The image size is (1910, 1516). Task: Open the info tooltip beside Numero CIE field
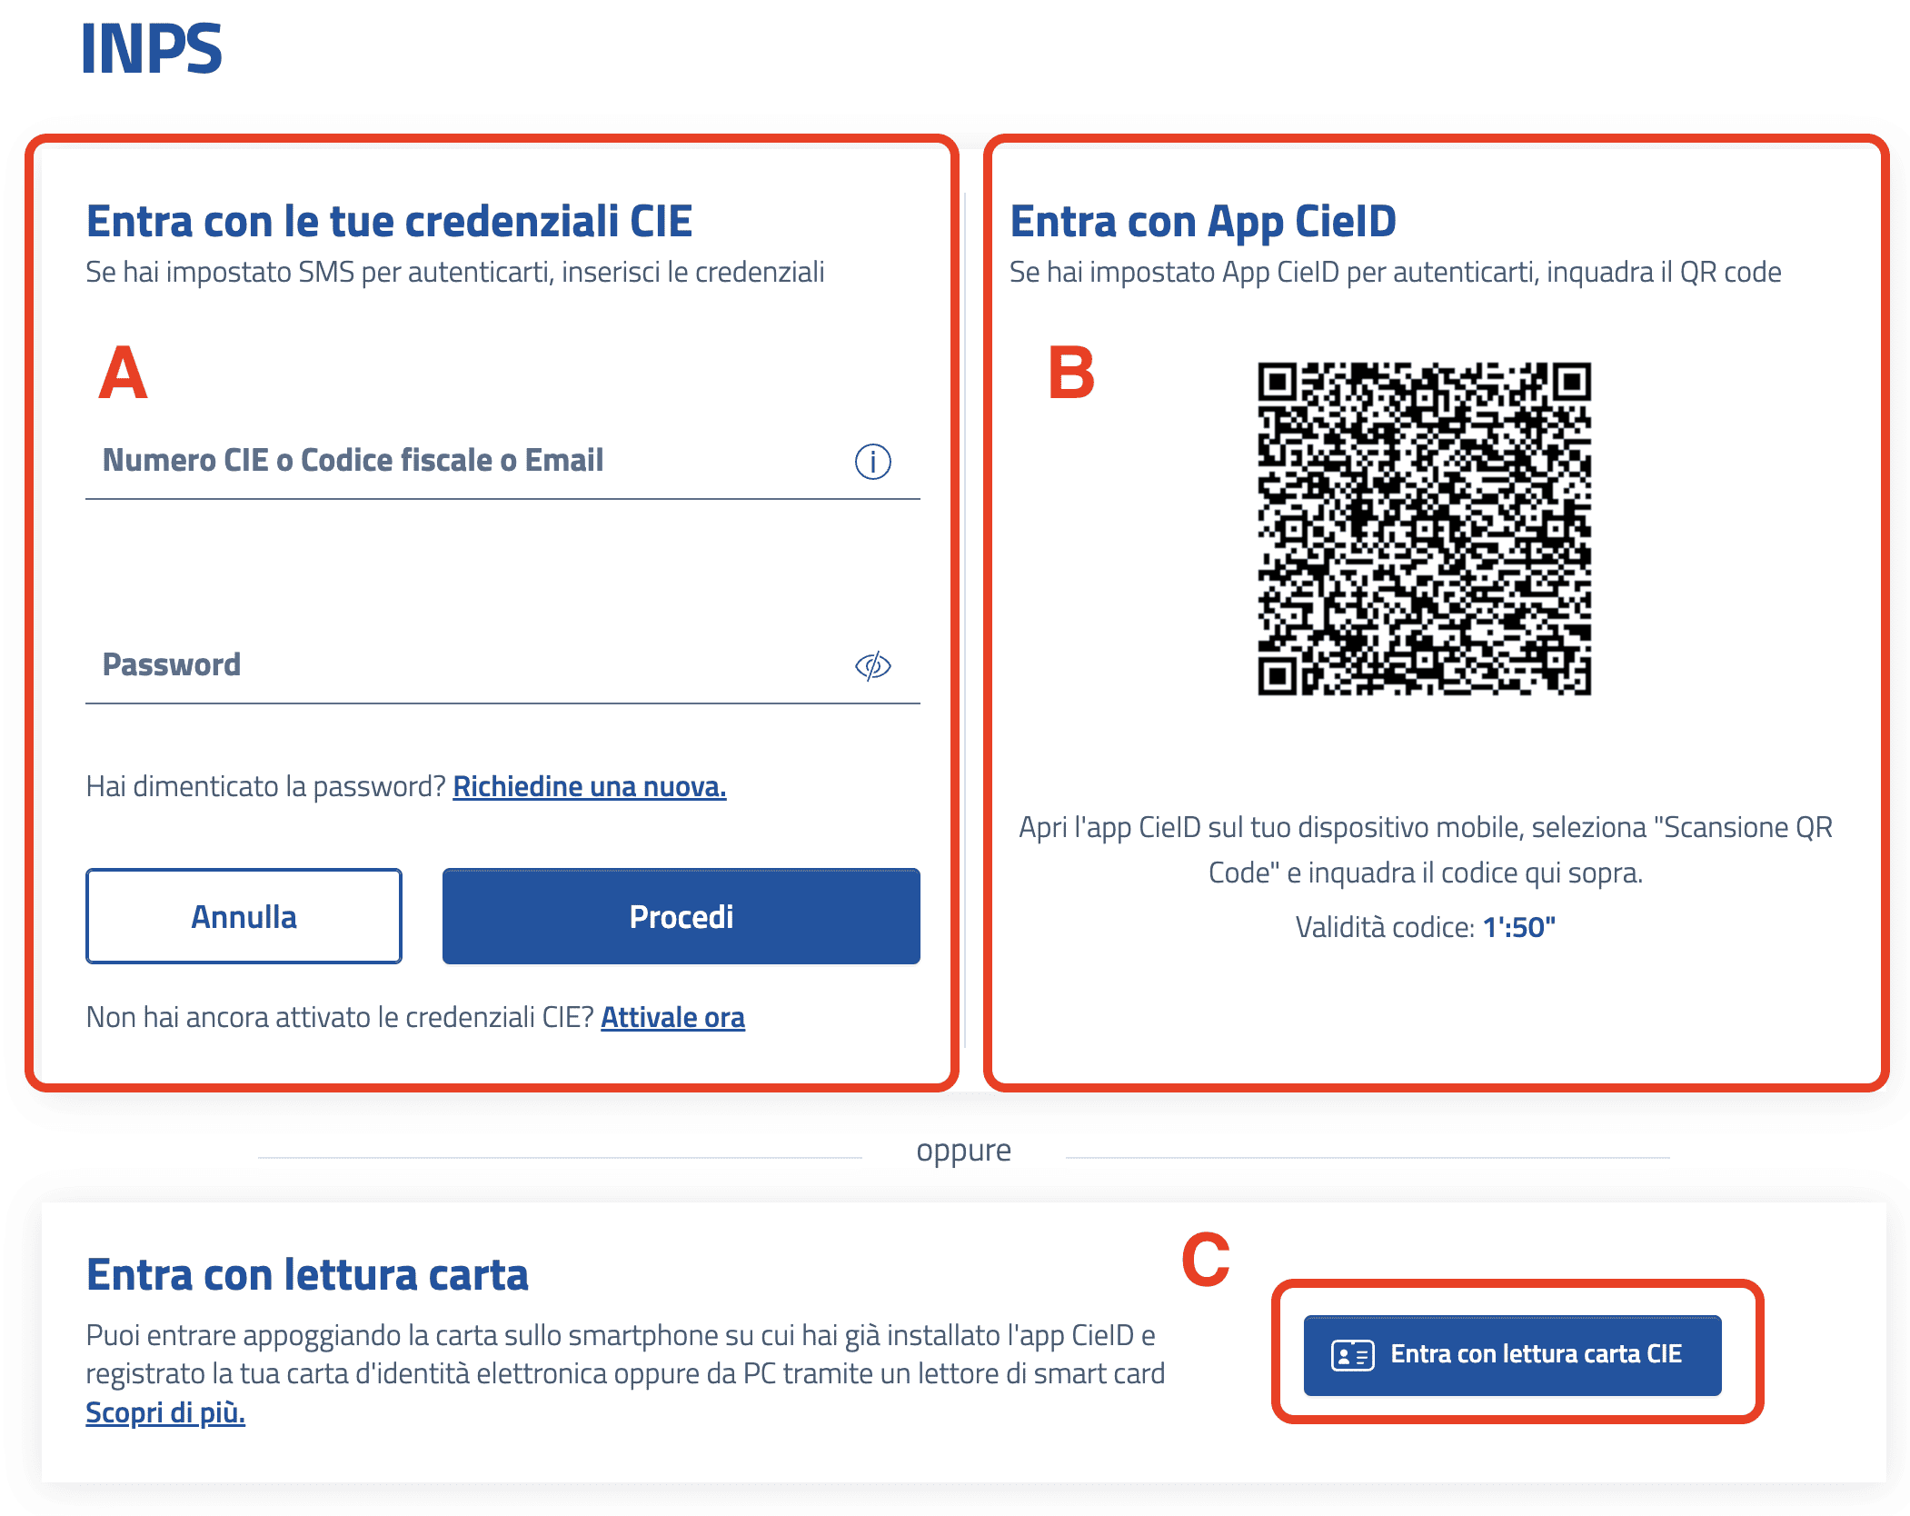click(871, 462)
